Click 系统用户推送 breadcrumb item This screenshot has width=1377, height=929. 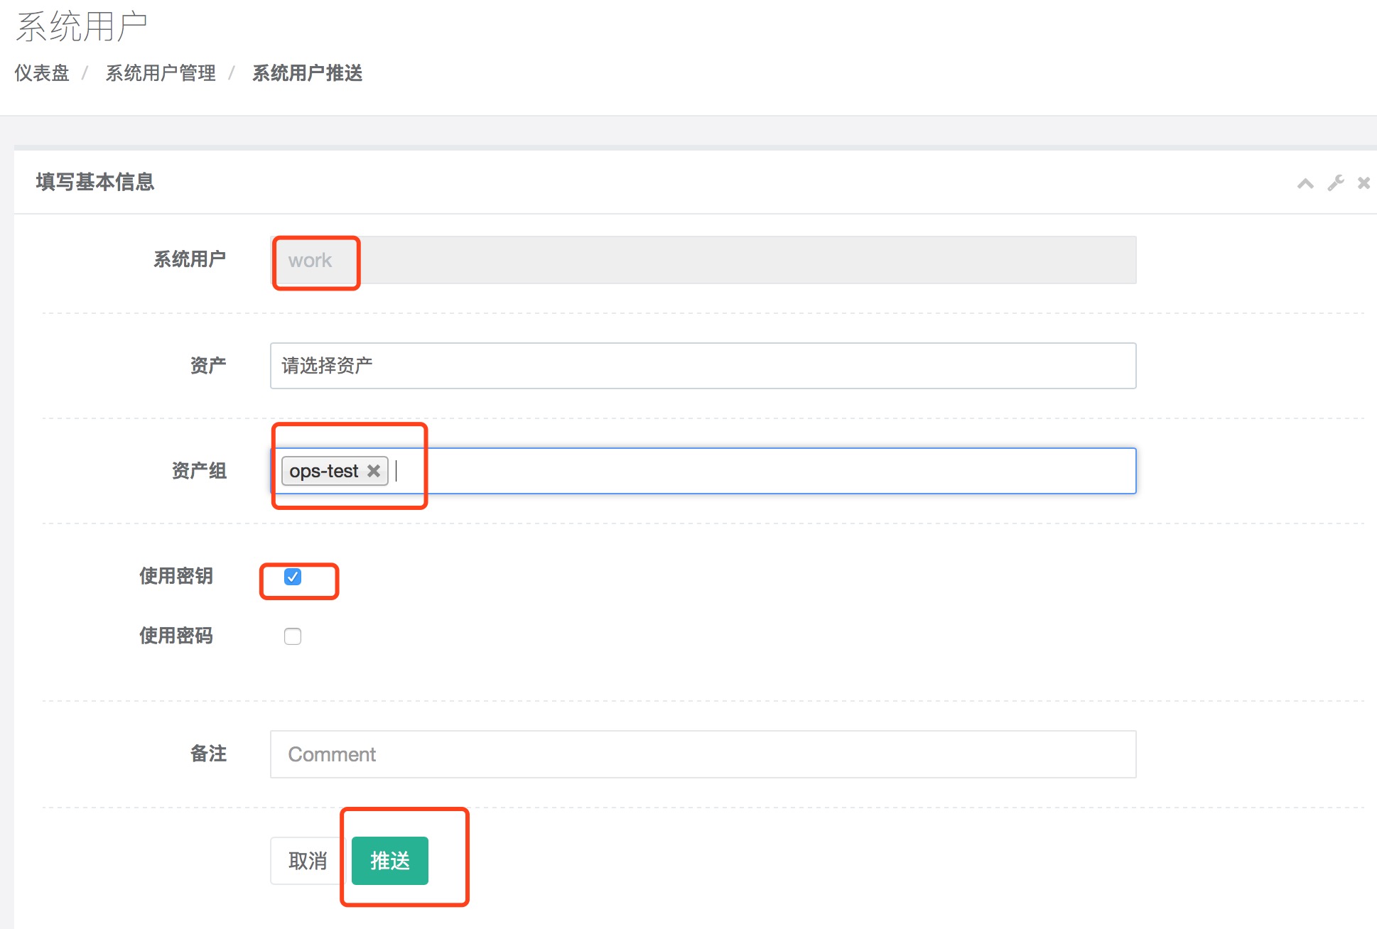pos(307,73)
